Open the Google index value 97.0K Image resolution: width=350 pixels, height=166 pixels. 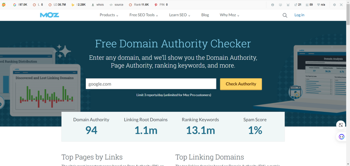coord(20,5)
